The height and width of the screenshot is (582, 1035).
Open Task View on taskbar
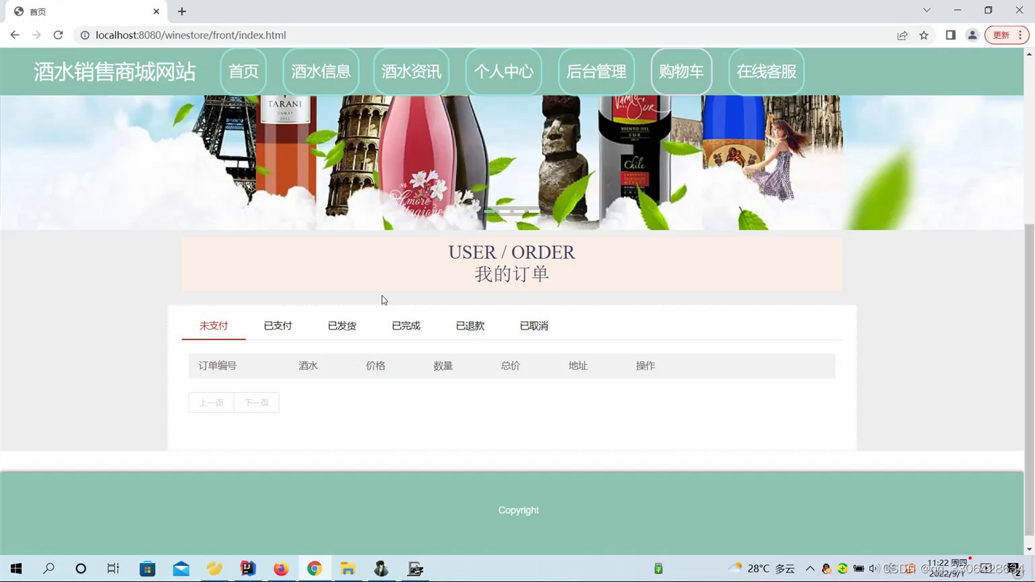[x=113, y=569]
